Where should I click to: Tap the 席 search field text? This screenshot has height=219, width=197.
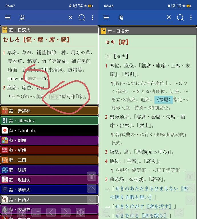(121, 18)
